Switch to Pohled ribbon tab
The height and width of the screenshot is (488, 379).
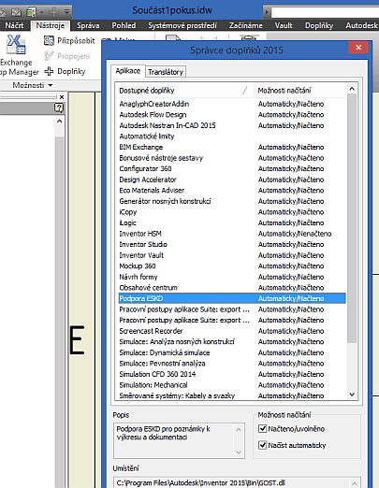coord(124,25)
